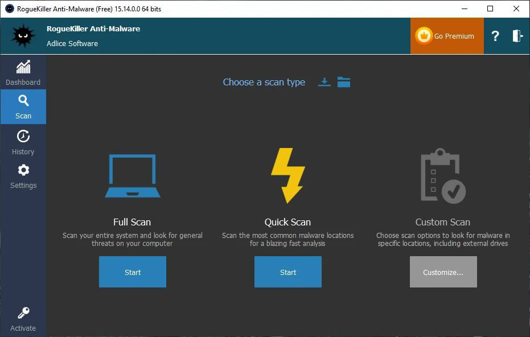Click the 'RogueKiller Anti-Malware' header title
This screenshot has height=337, width=530.
point(93,28)
